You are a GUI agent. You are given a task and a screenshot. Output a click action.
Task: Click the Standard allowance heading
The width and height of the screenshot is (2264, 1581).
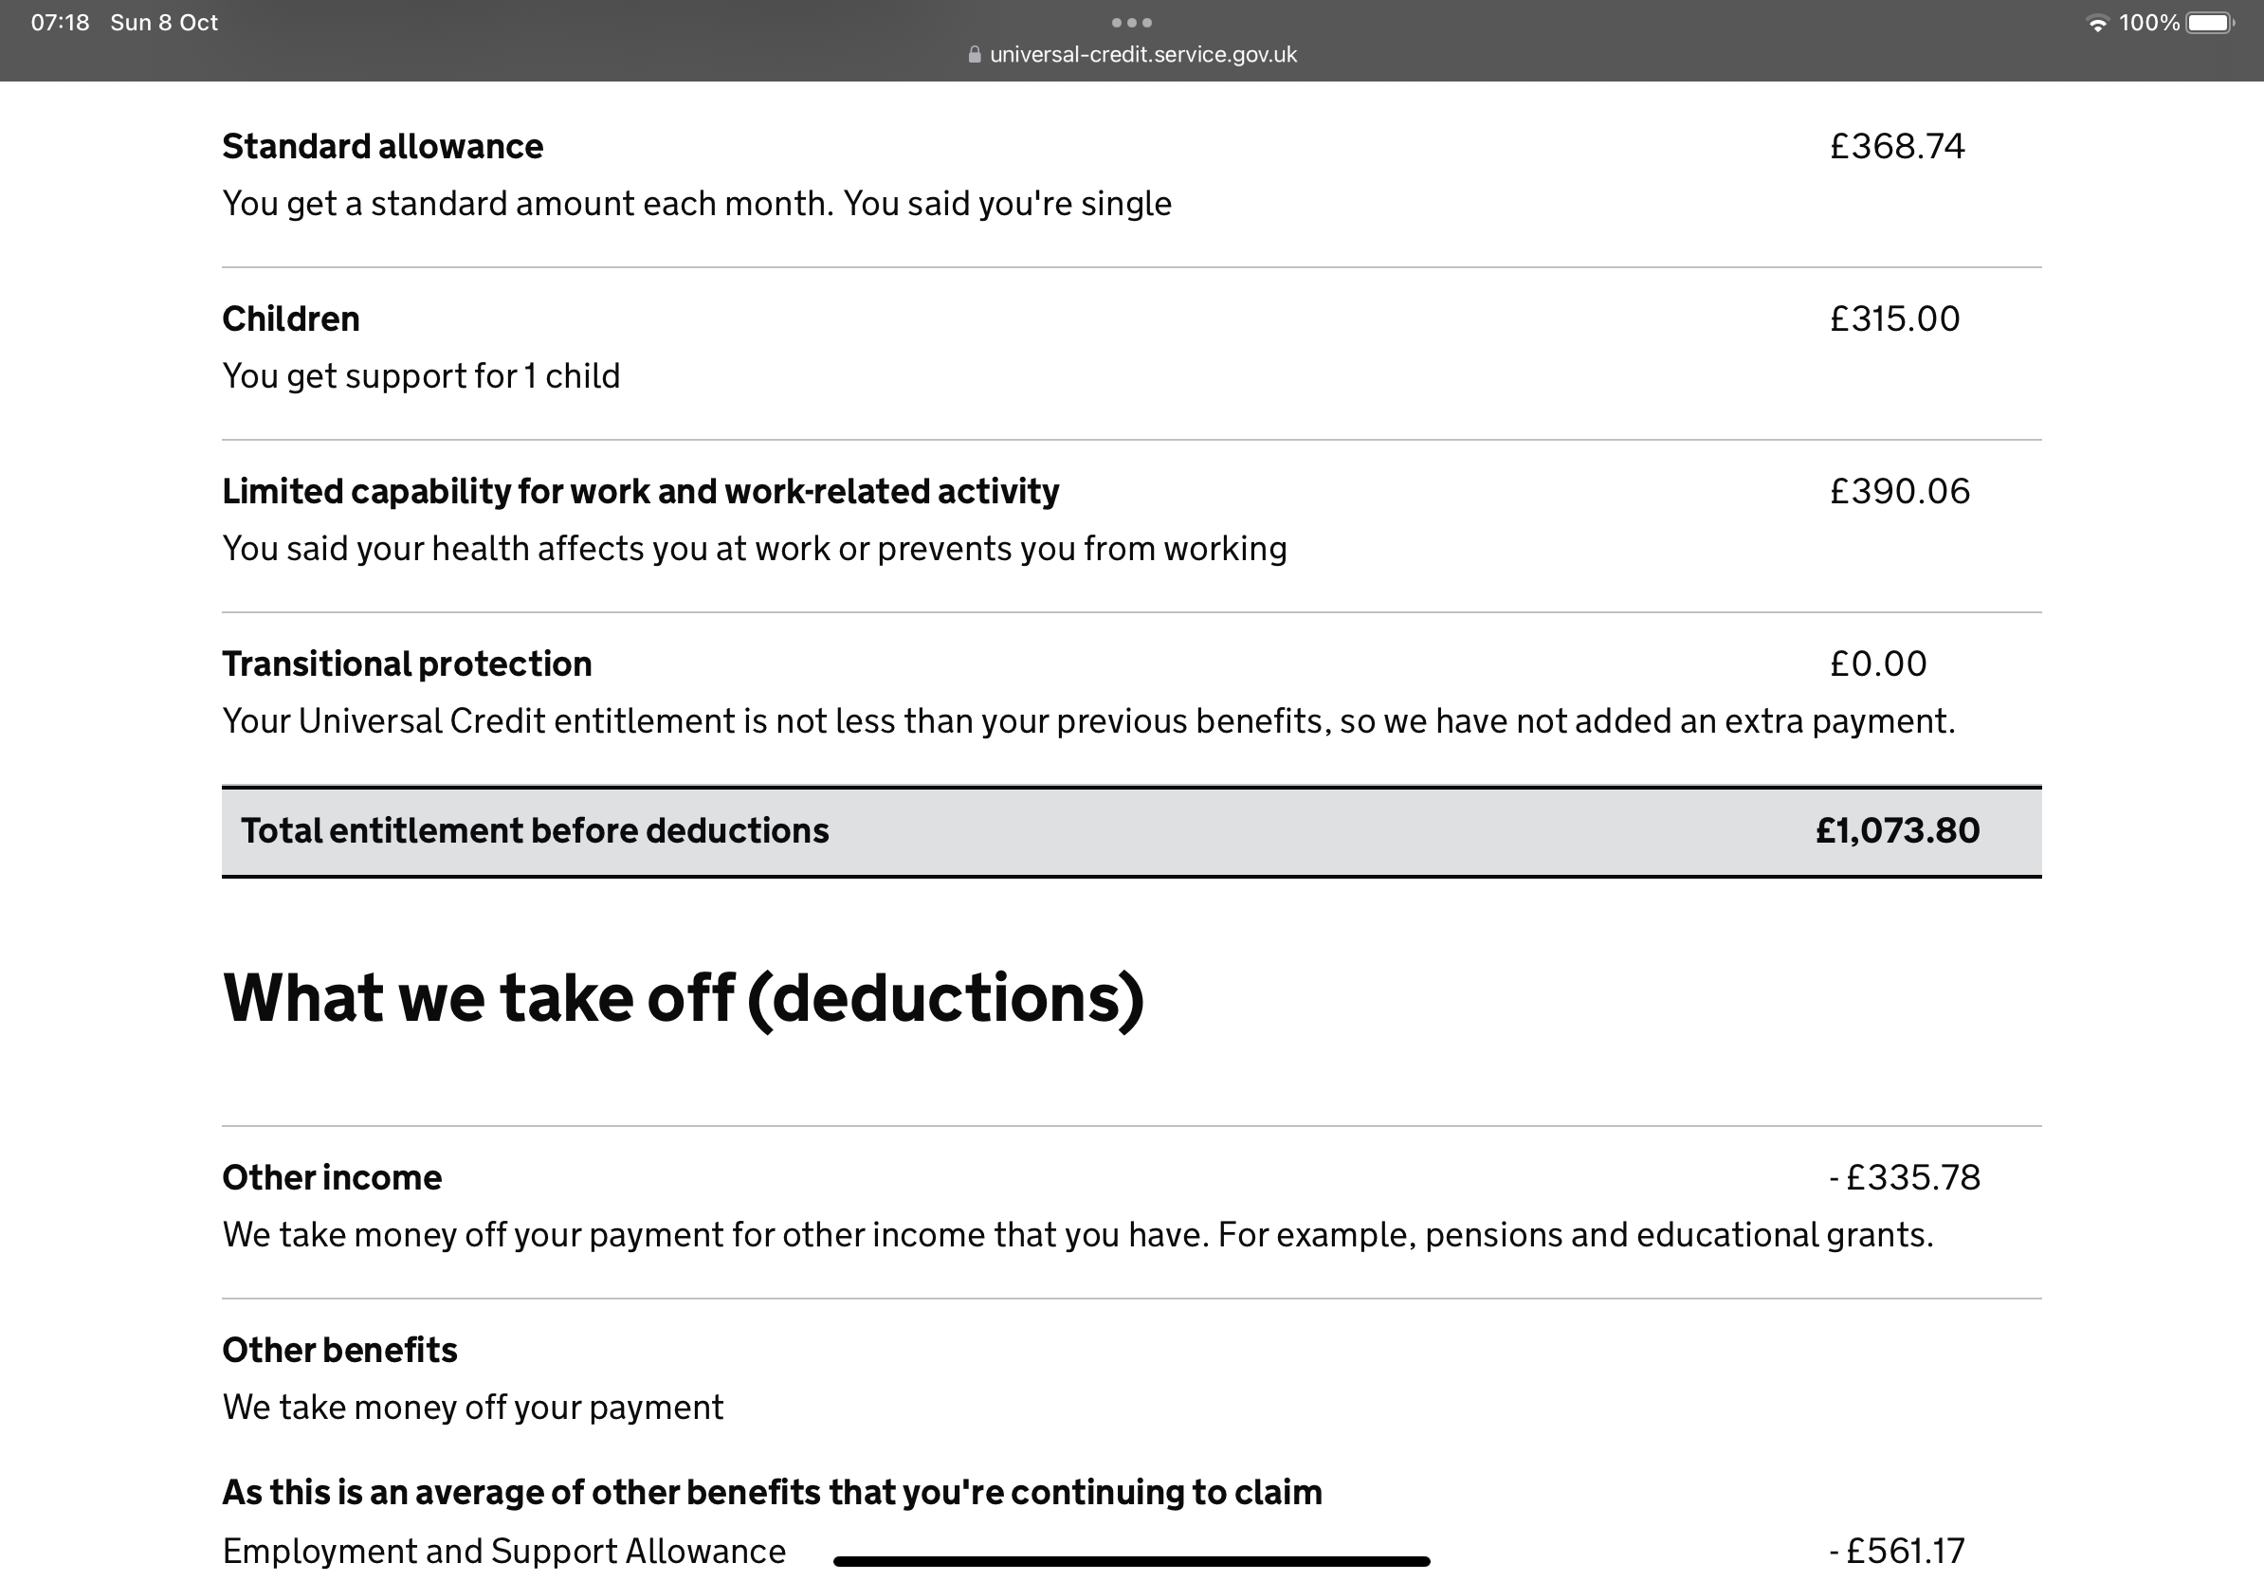pos(383,146)
